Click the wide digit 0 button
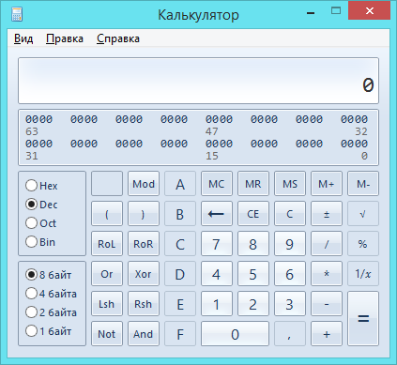397x365 pixels. (235, 334)
